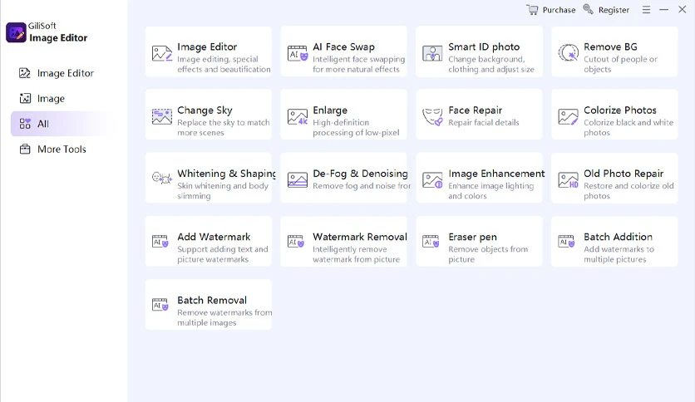Click the Image Enhancement card icon
The width and height of the screenshot is (695, 402).
[x=432, y=179]
